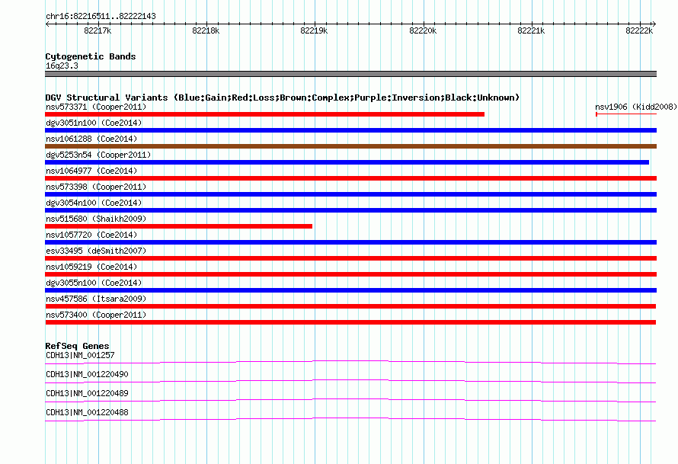Select the dgv3055n100 (Coe2014) label

coord(94,283)
